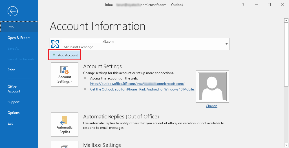Close the Outlook window
This screenshot has height=148, width=289.
(282, 5)
